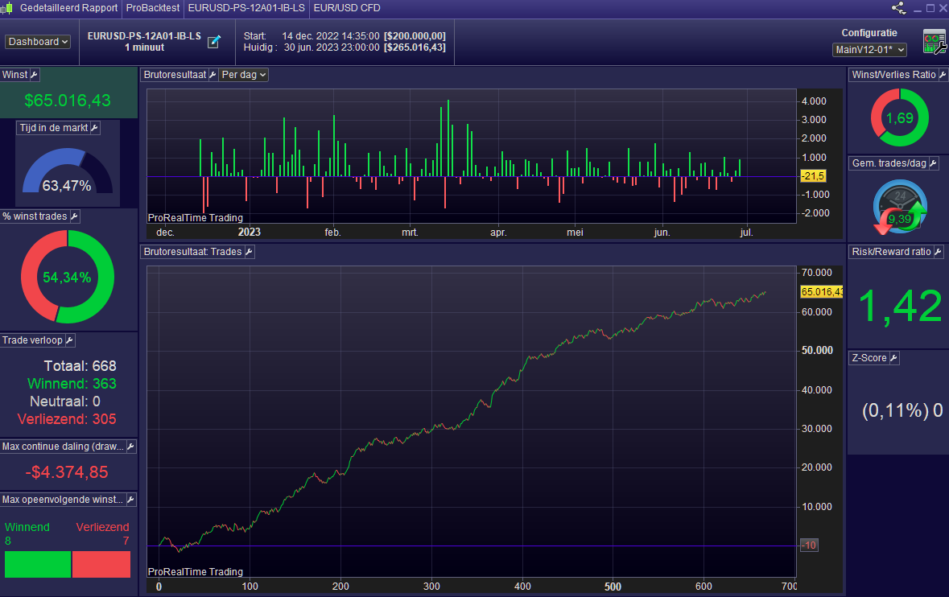Click the 9,39 trades per day gauge
Image resolution: width=949 pixels, height=597 pixels.
(899, 208)
